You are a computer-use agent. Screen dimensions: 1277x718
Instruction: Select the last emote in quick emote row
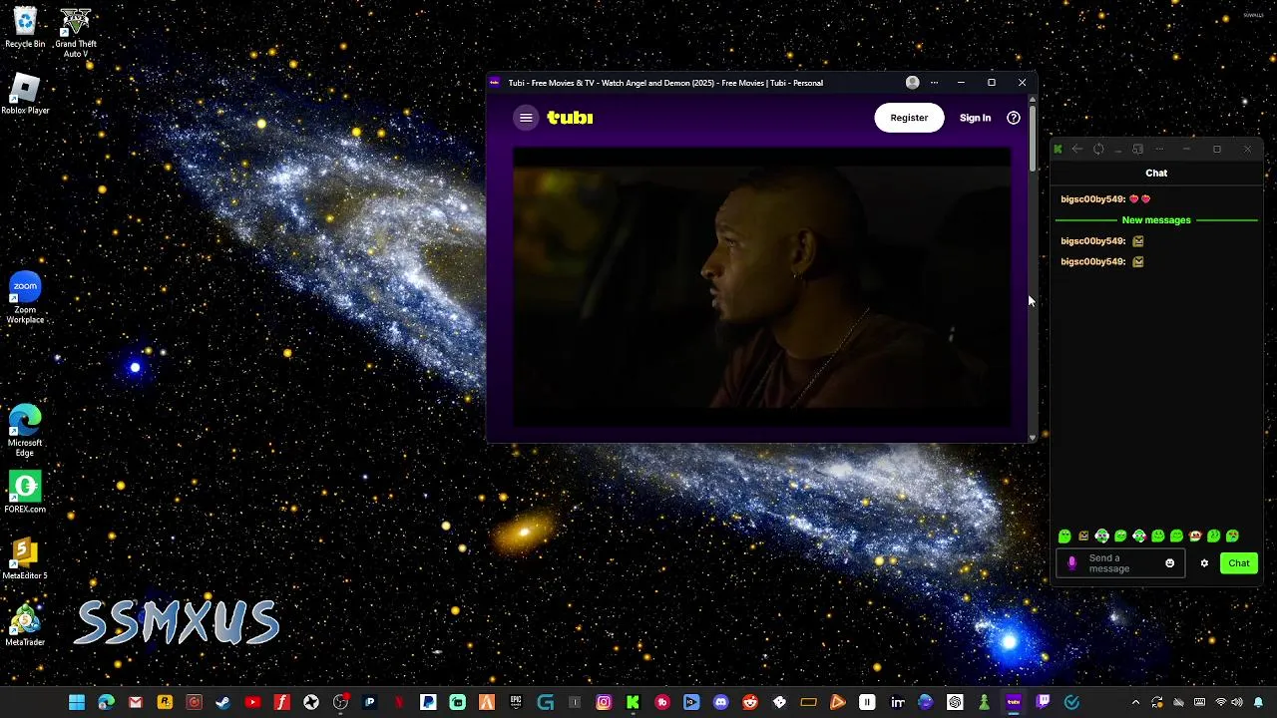[1233, 537]
